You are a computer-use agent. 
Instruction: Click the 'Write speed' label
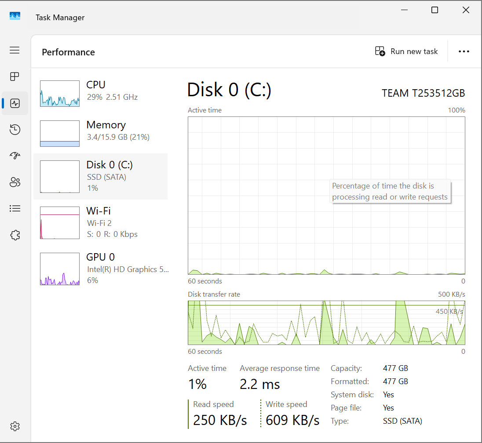click(x=286, y=404)
